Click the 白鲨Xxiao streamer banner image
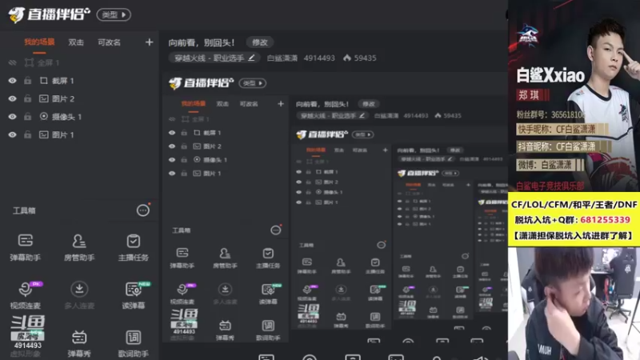The height and width of the screenshot is (360, 640). coord(574,96)
